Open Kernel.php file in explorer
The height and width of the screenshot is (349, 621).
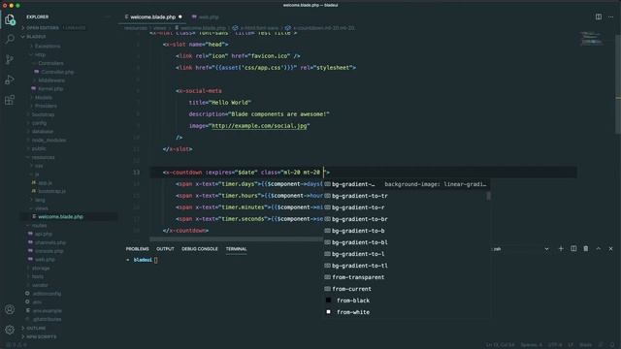pyautogui.click(x=50, y=89)
